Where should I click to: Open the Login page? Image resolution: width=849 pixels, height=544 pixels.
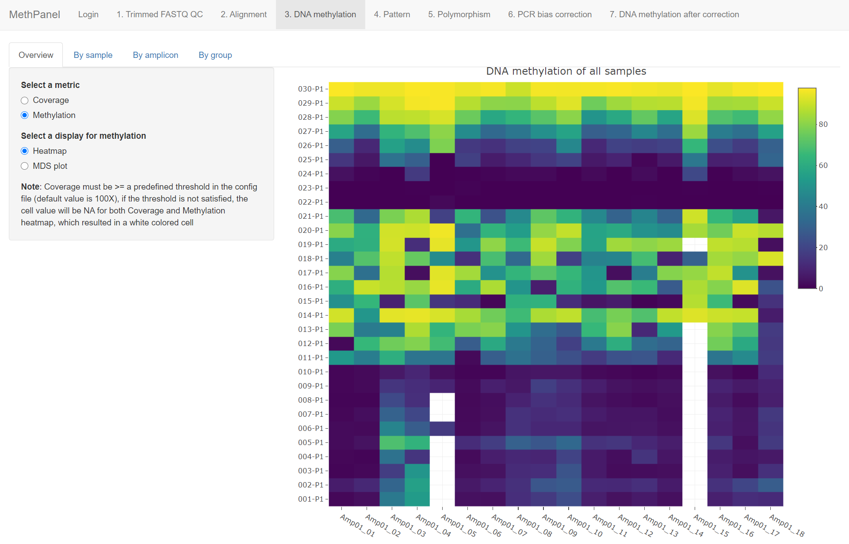coord(88,15)
